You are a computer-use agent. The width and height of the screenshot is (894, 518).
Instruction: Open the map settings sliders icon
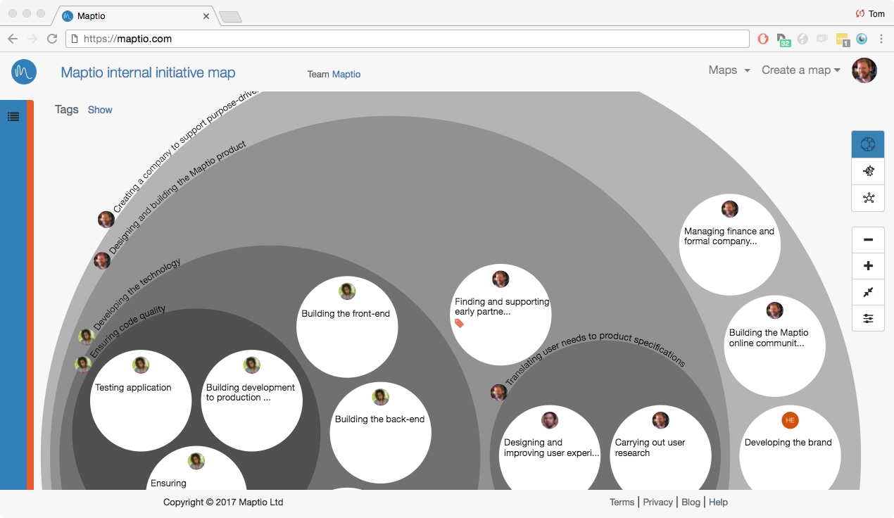(868, 319)
